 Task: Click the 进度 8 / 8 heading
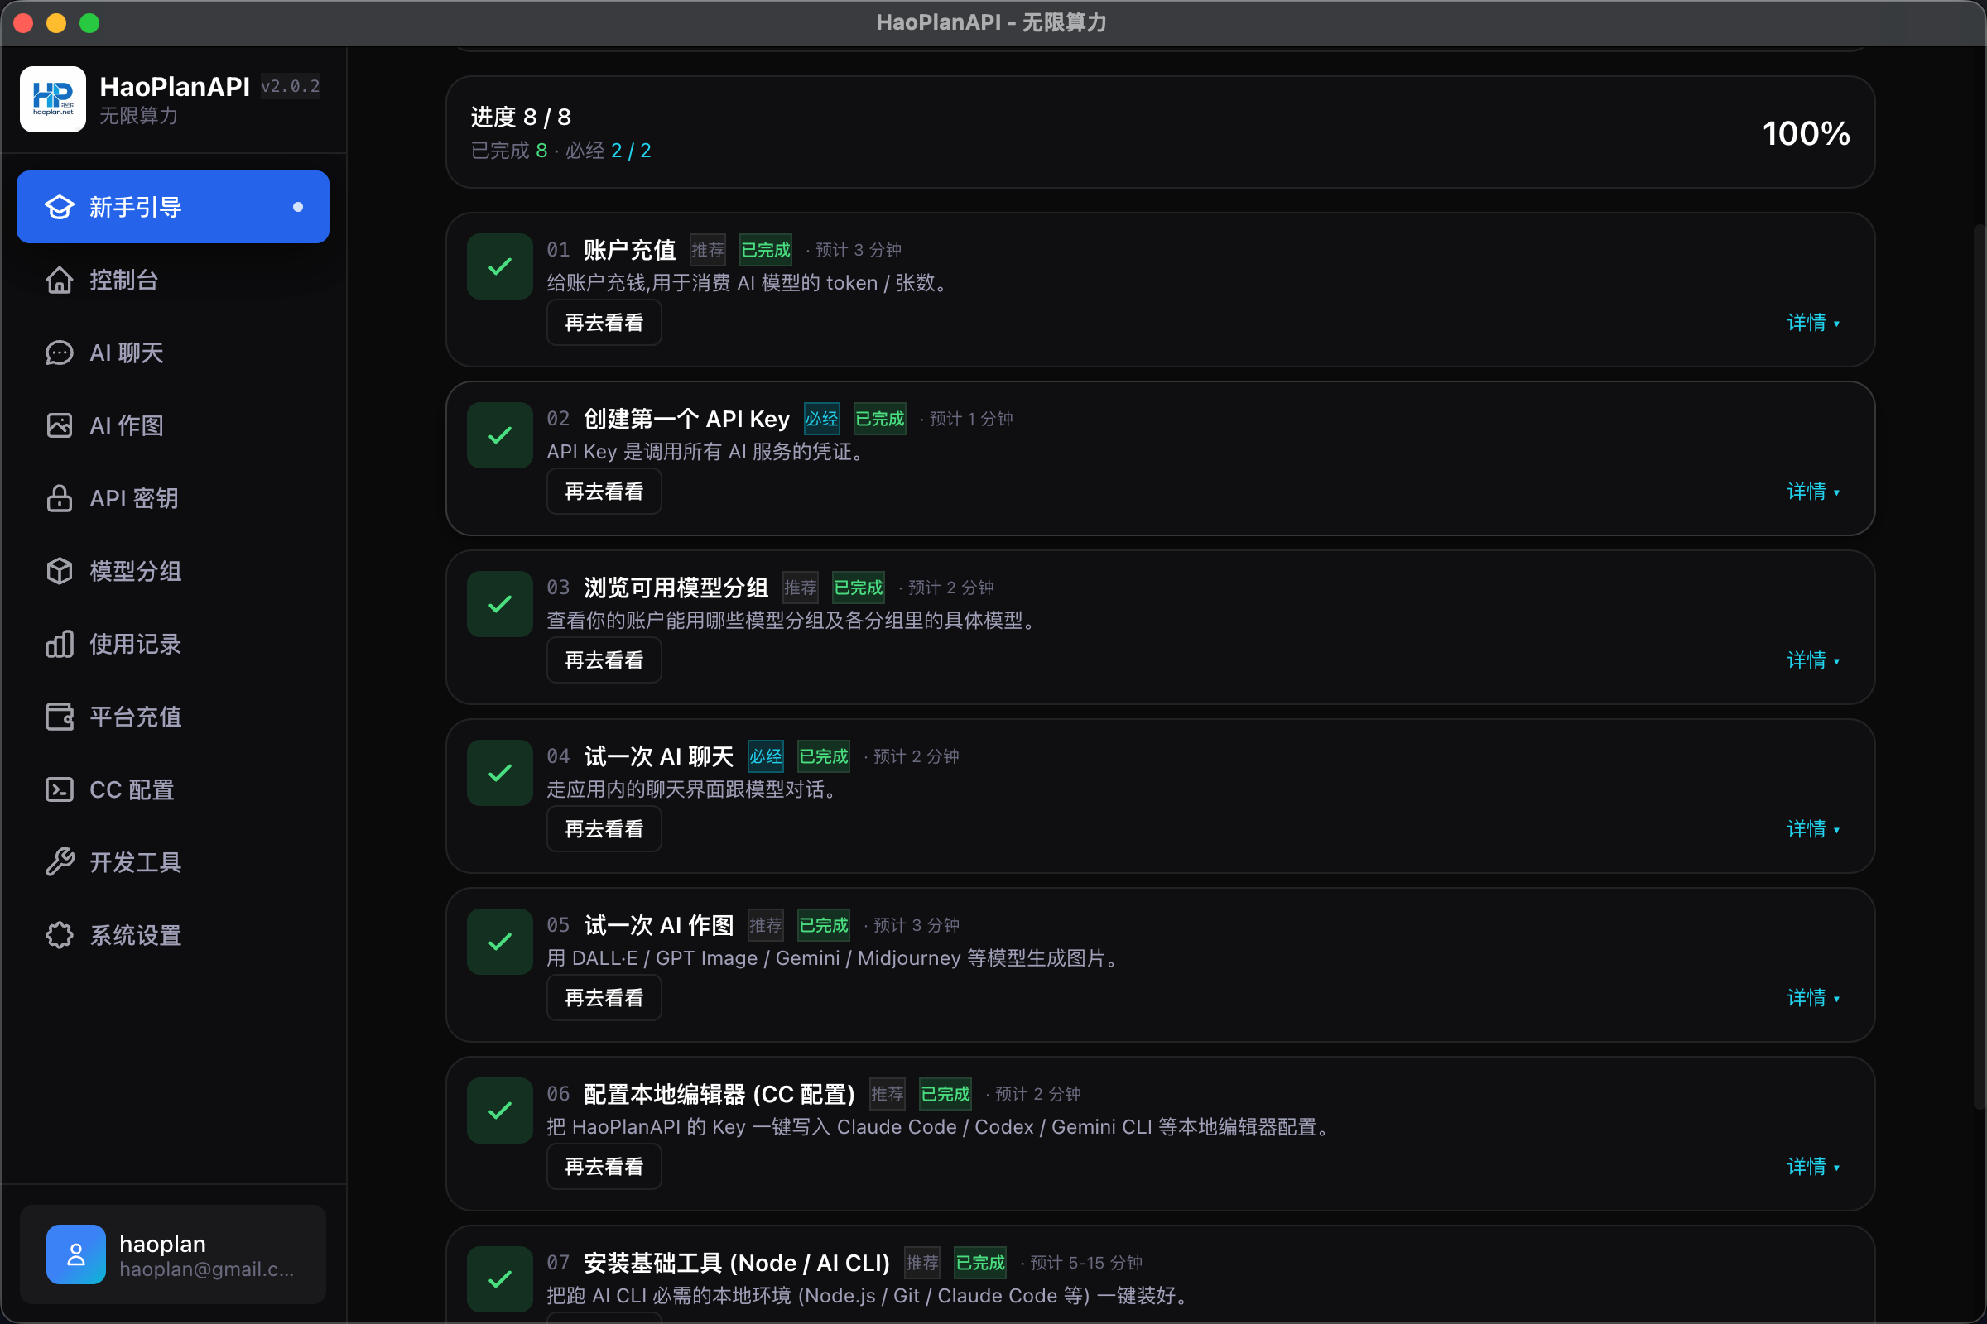(x=522, y=117)
